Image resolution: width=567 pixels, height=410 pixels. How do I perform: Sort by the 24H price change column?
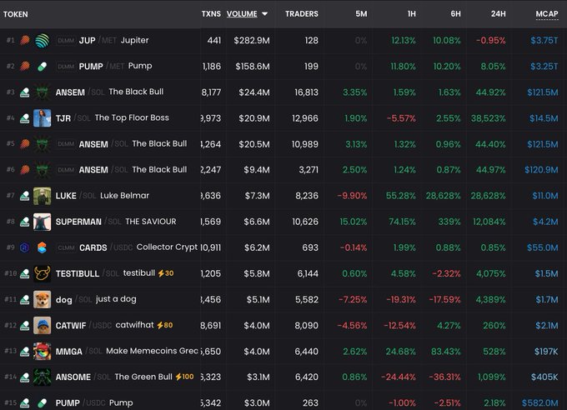click(x=499, y=13)
